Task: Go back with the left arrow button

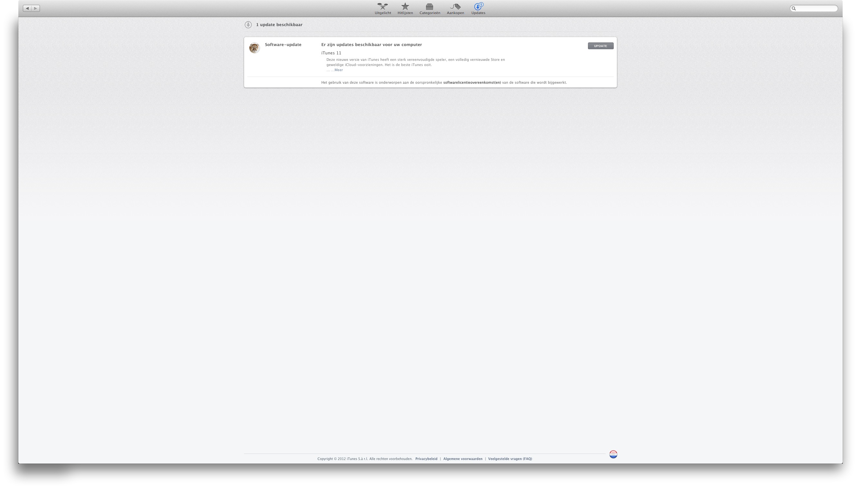Action: [x=27, y=8]
